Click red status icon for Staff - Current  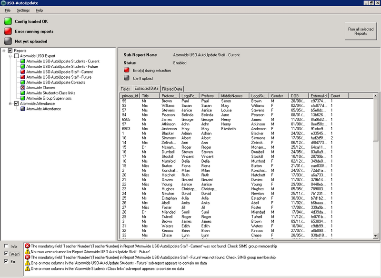point(22,72)
